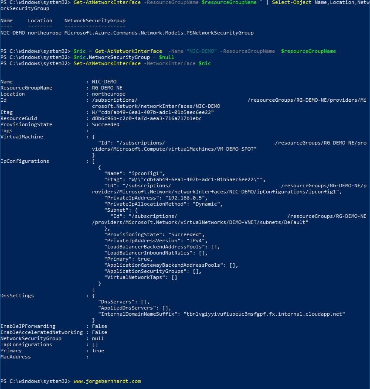The width and height of the screenshot is (370, 389).
Task: Click the northeurope value in table row
Action: [x=44, y=33]
